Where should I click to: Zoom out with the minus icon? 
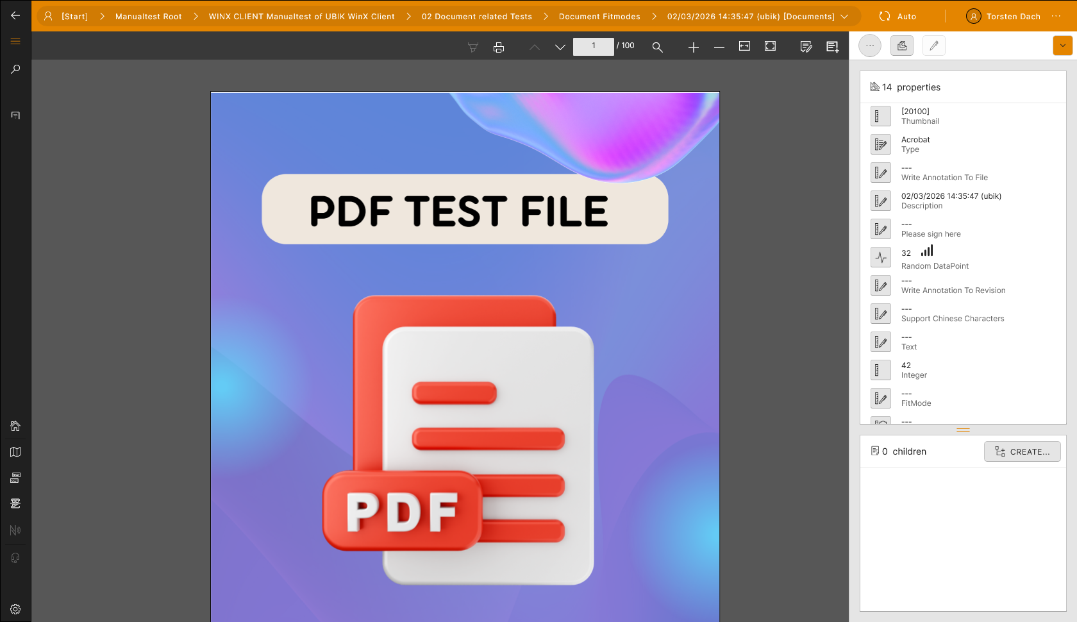(719, 47)
